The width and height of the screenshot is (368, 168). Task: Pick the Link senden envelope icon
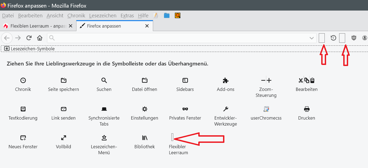63,109
